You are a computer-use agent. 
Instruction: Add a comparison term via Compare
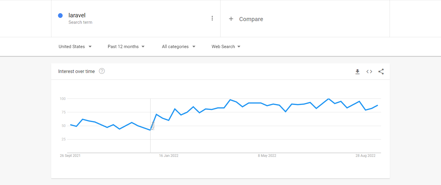tap(251, 19)
